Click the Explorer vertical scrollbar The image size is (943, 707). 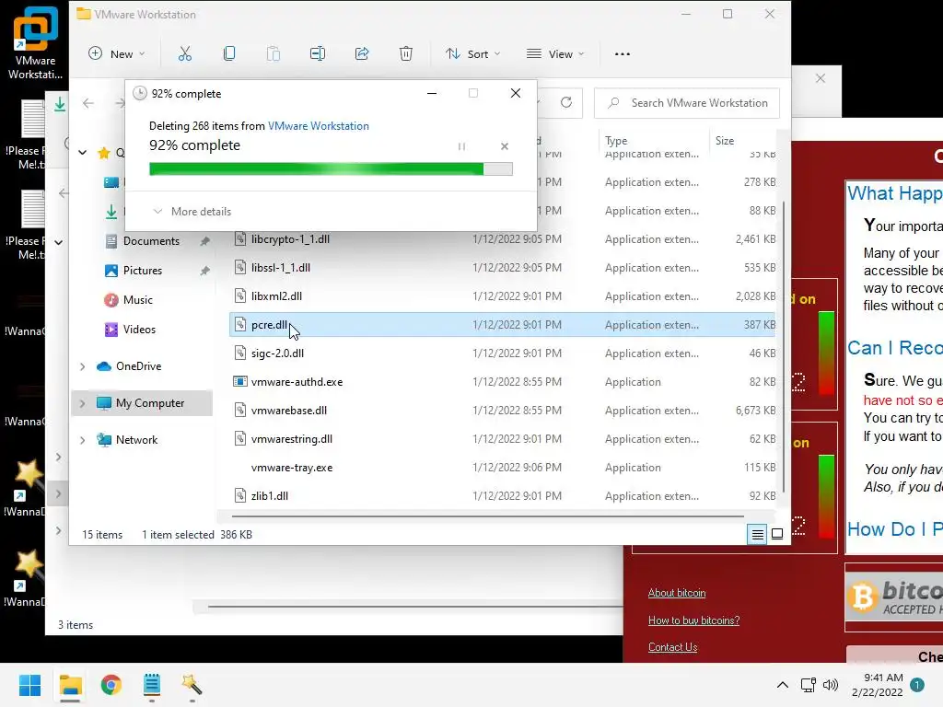click(783, 346)
